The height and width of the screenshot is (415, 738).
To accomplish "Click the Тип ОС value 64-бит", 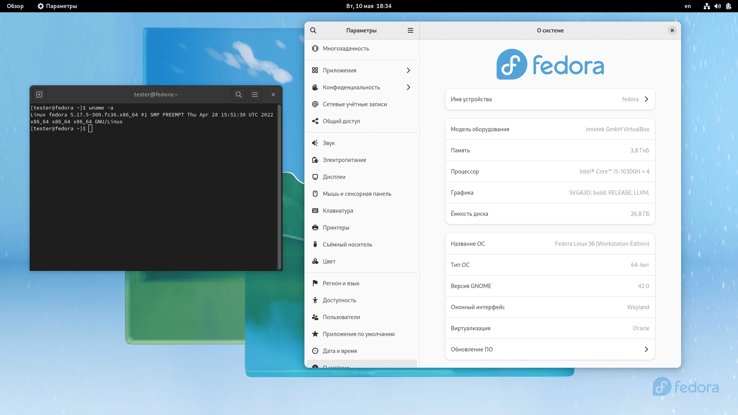I will coord(640,265).
